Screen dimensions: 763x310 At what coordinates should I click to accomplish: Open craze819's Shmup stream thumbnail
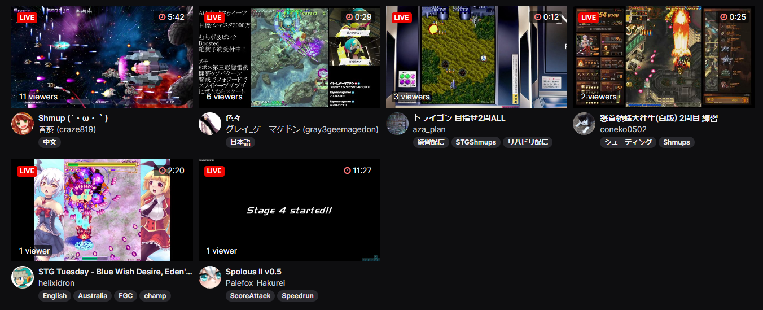tap(102, 56)
